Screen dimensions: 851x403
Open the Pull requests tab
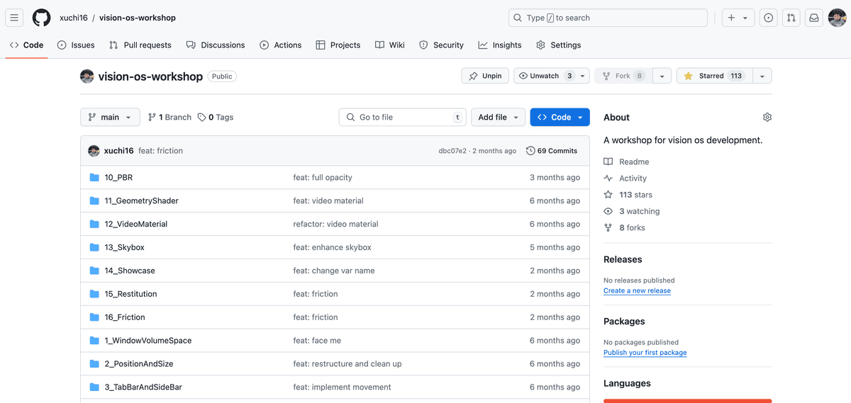tap(140, 45)
